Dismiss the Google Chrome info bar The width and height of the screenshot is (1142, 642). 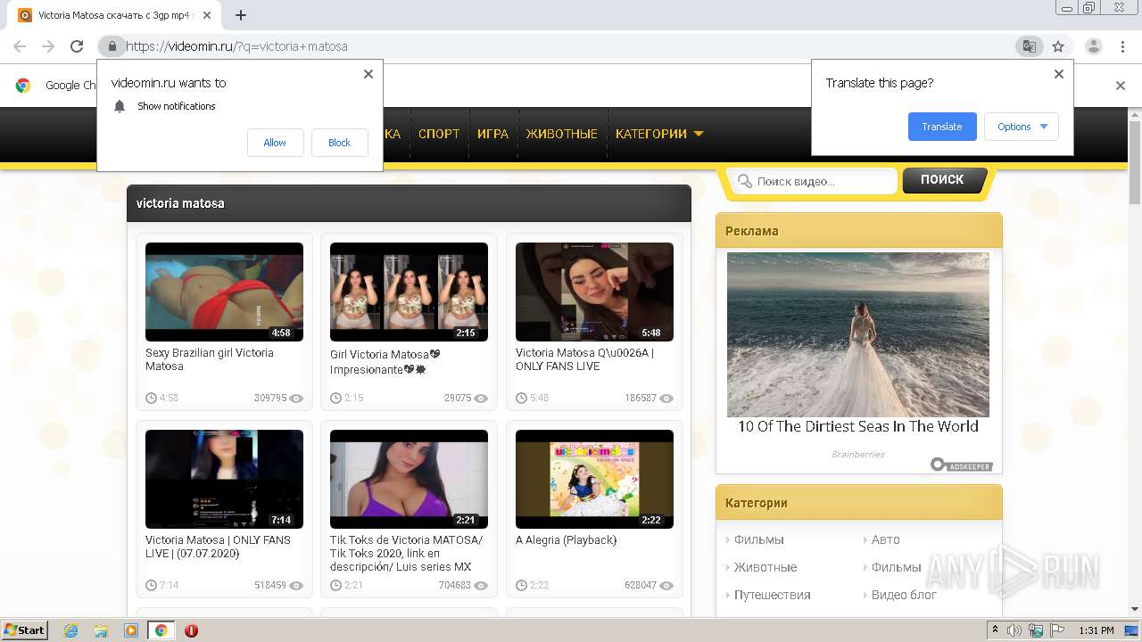point(1121,86)
